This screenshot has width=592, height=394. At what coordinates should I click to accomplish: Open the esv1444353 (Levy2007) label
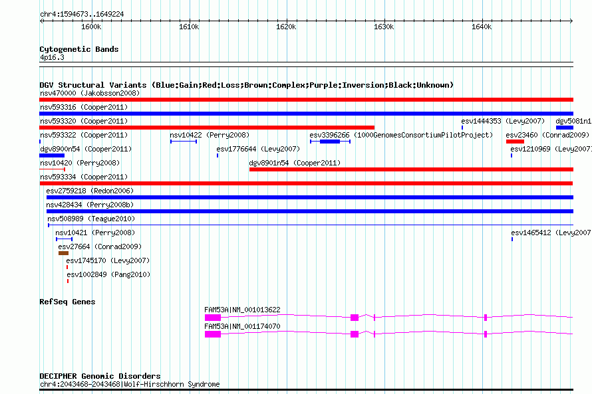[503, 121]
